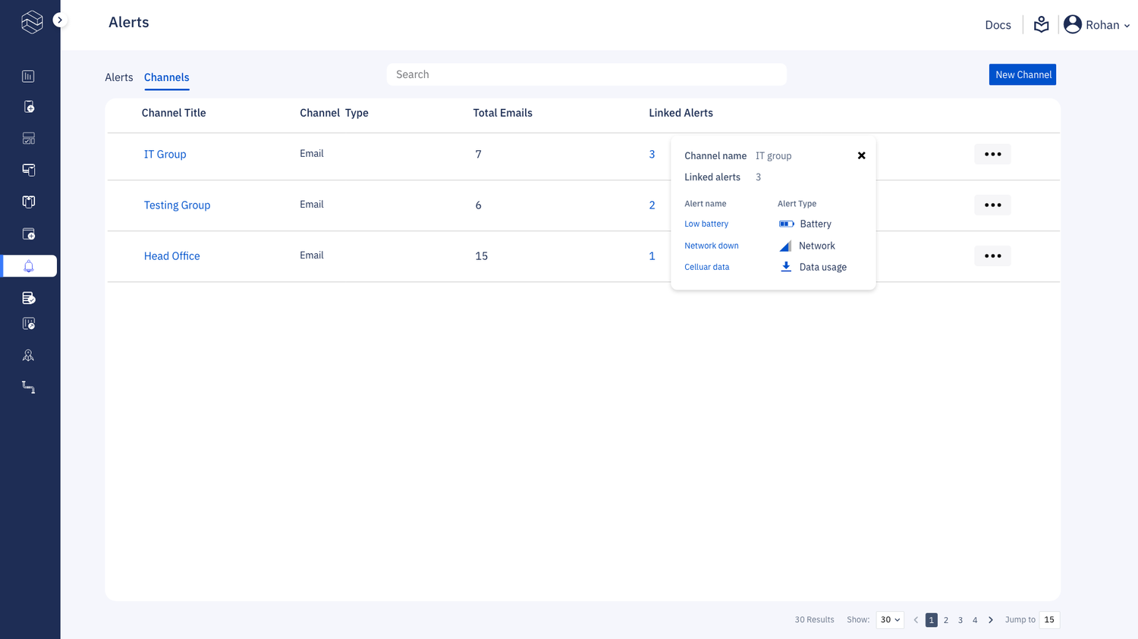
Task: Open the Low battery alert link
Action: [706, 224]
